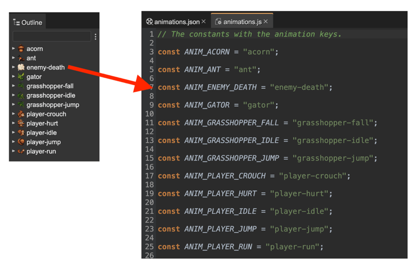This screenshot has height=268, width=417.
Task: Click the grasshopper-jump sprite icon
Action: click(21, 104)
